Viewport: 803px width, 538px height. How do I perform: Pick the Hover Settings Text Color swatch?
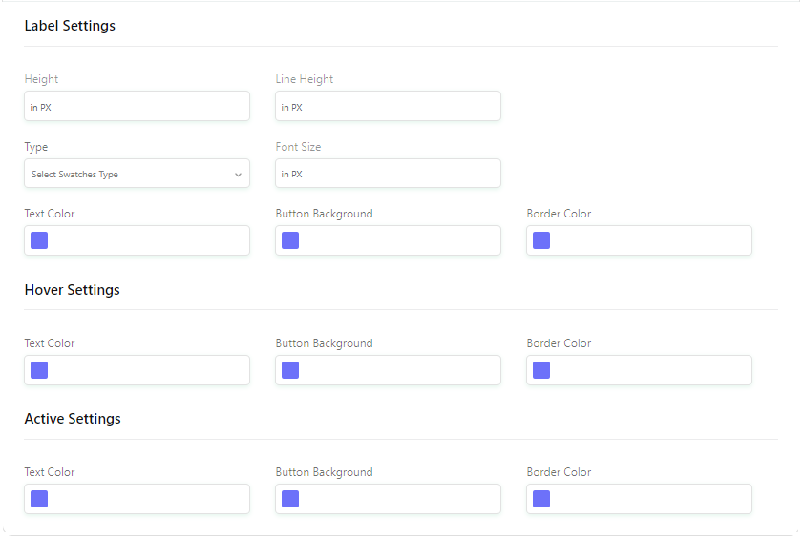[39, 370]
